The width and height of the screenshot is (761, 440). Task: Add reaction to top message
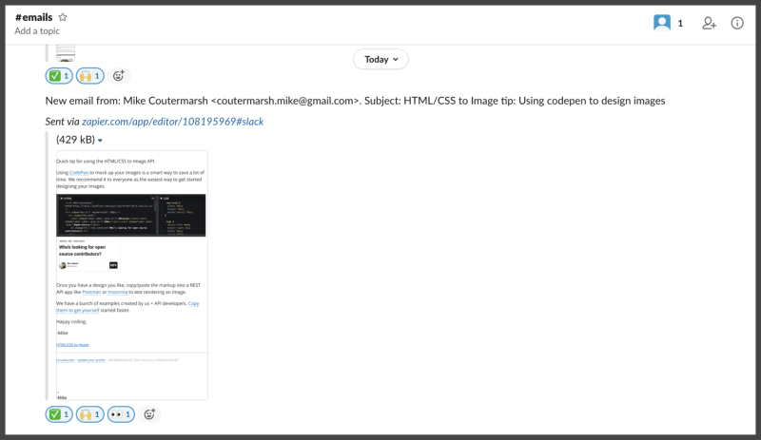pos(118,76)
